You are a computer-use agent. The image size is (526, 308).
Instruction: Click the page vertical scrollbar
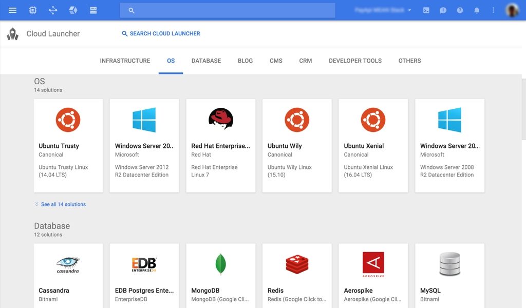(x=523, y=109)
